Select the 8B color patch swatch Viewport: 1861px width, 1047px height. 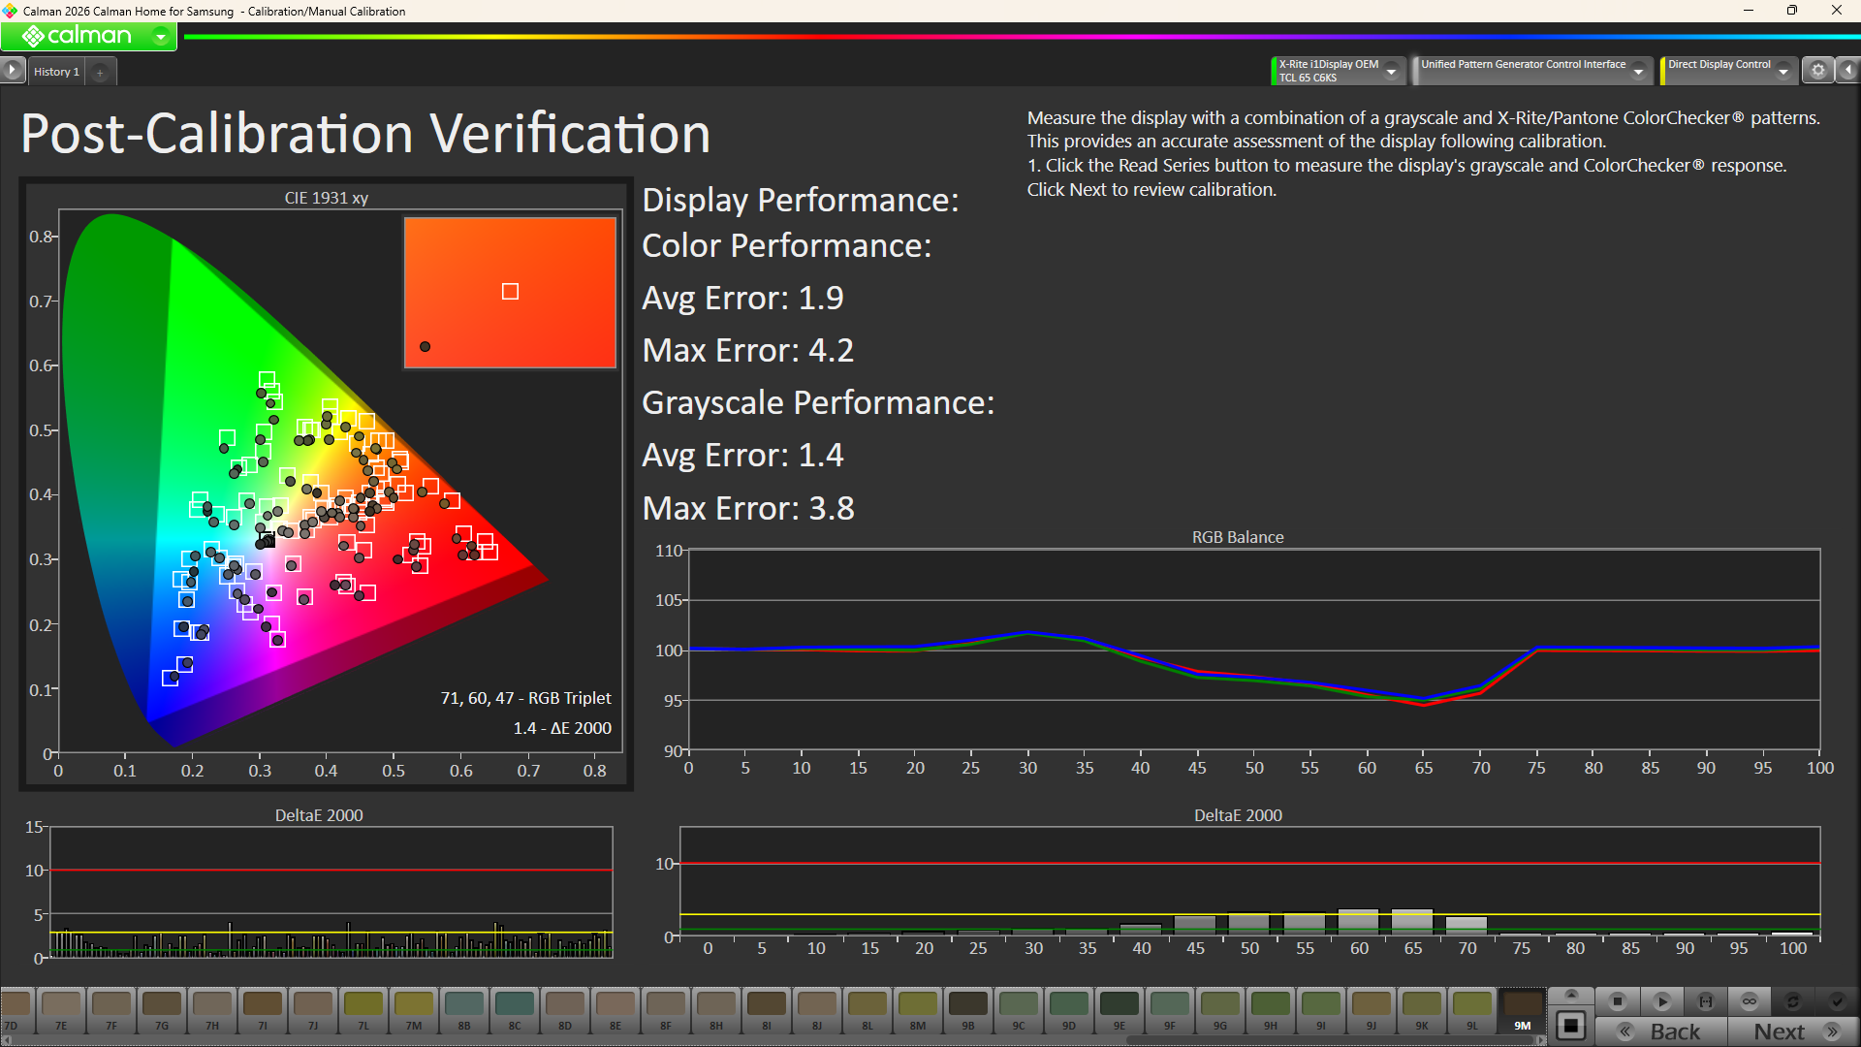[x=464, y=1009]
